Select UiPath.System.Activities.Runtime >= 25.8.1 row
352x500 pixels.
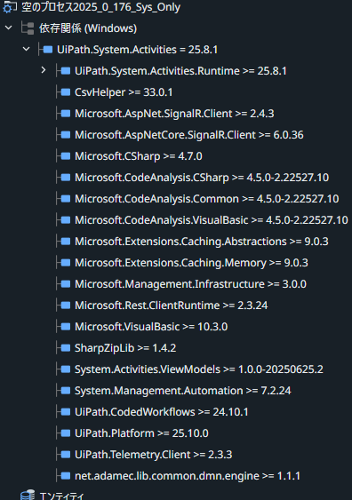pos(180,71)
